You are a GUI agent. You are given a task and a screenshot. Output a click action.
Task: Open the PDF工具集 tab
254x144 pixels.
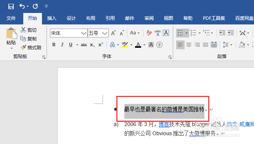(x=214, y=18)
